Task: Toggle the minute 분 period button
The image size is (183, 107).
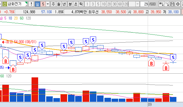Action: tap(70, 4)
